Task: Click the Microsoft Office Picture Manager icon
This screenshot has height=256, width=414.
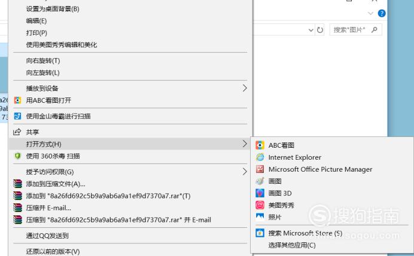Action: click(260, 169)
